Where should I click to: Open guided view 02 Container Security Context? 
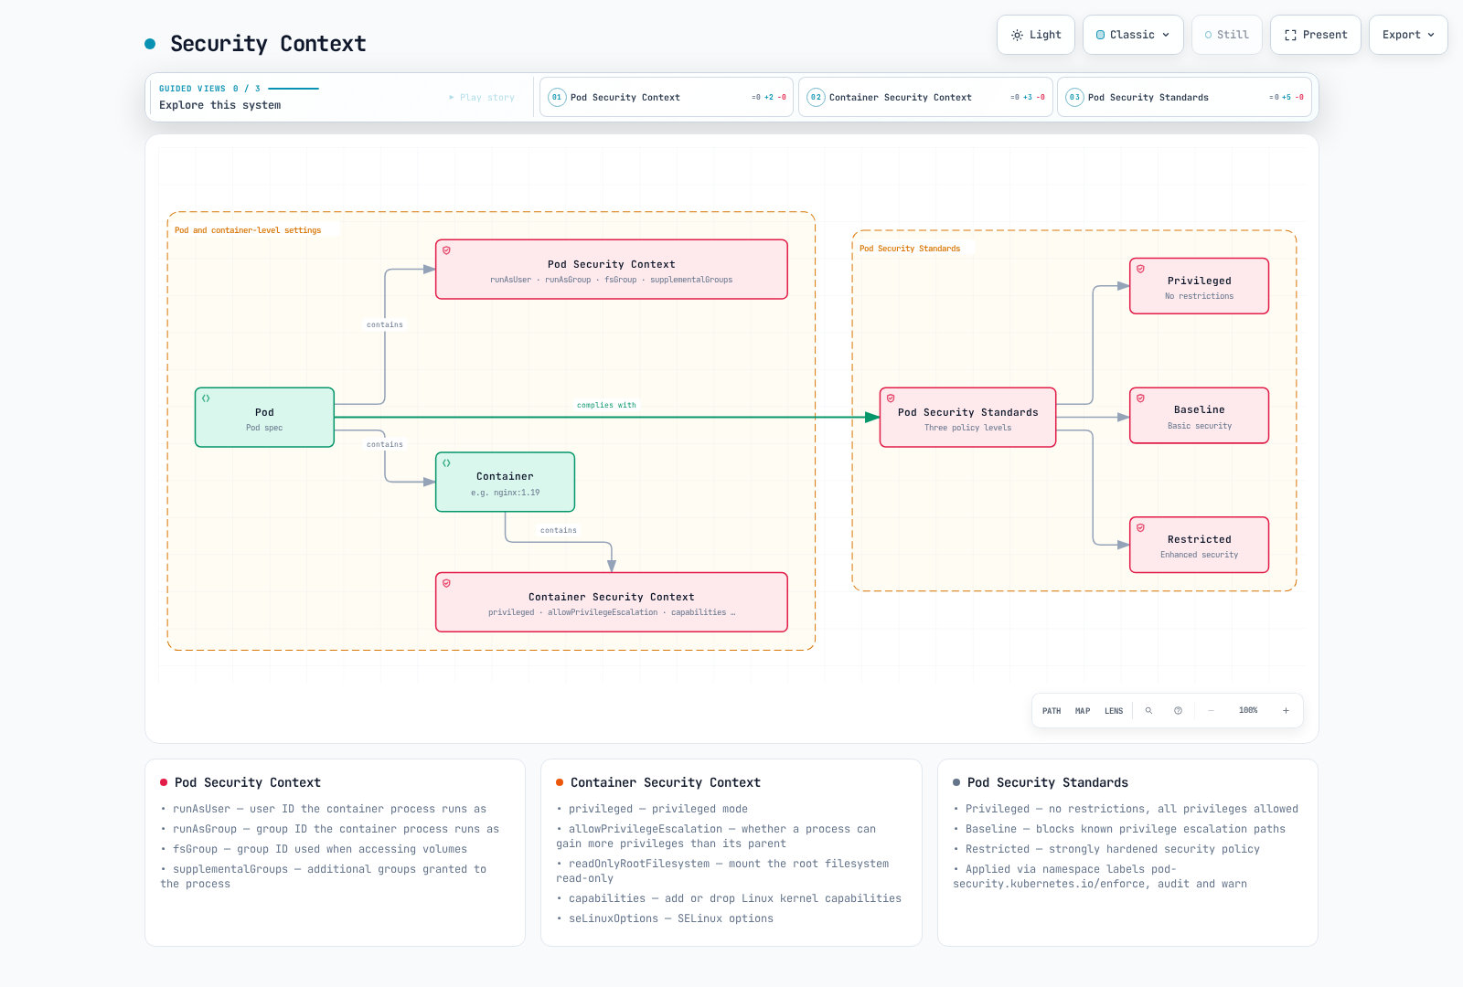pos(925,97)
